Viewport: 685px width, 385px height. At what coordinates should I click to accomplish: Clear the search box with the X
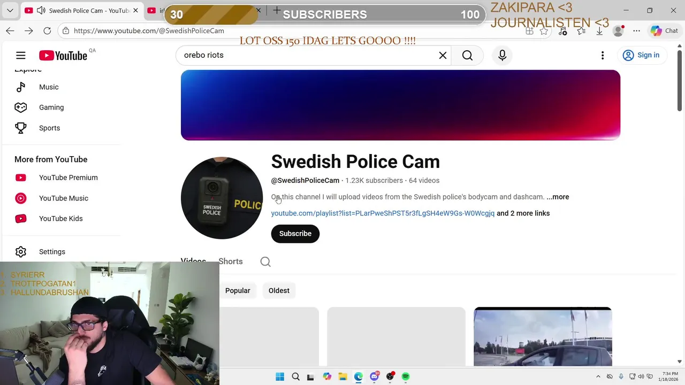click(x=443, y=55)
